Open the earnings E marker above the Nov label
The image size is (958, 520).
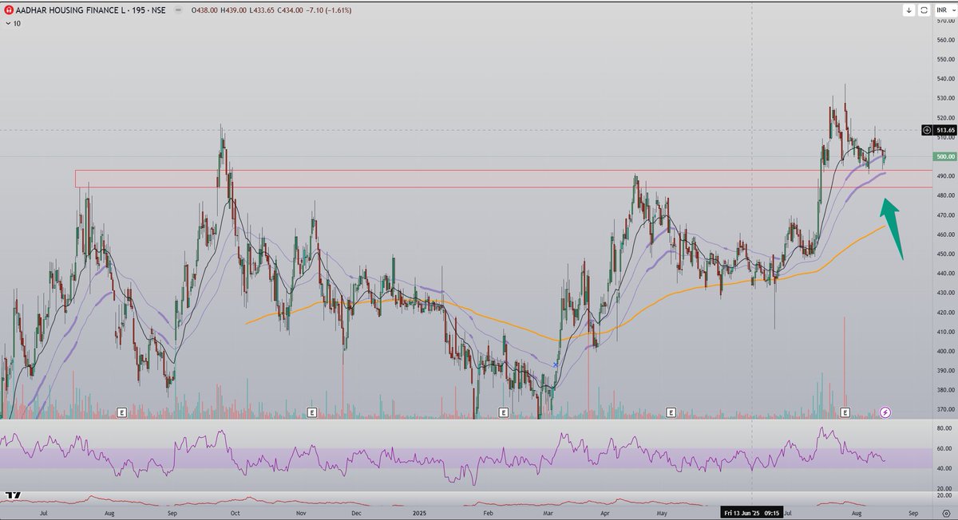311,412
